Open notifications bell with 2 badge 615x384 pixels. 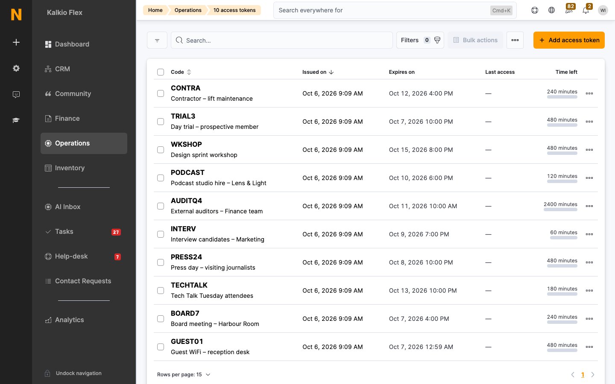pos(586,9)
